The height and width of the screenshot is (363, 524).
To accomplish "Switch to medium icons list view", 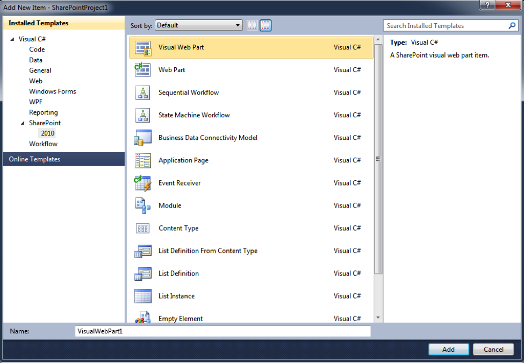I will point(265,25).
